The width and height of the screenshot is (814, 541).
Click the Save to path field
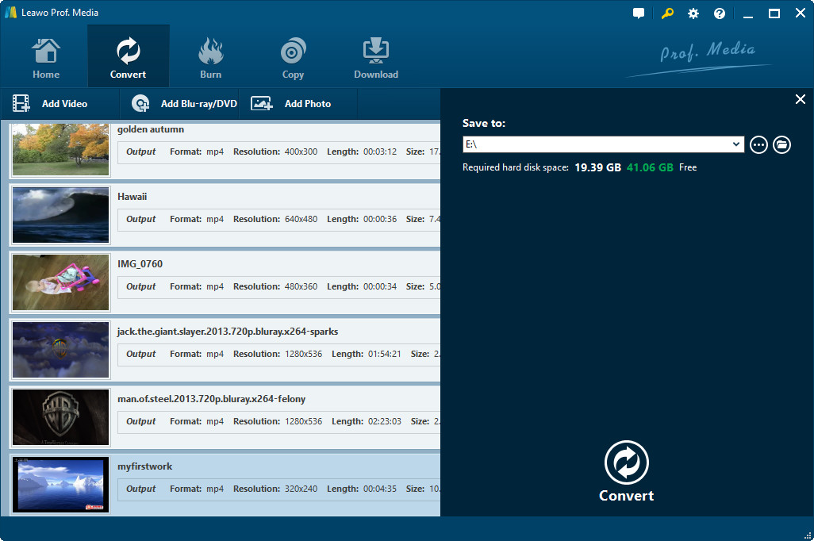click(595, 144)
